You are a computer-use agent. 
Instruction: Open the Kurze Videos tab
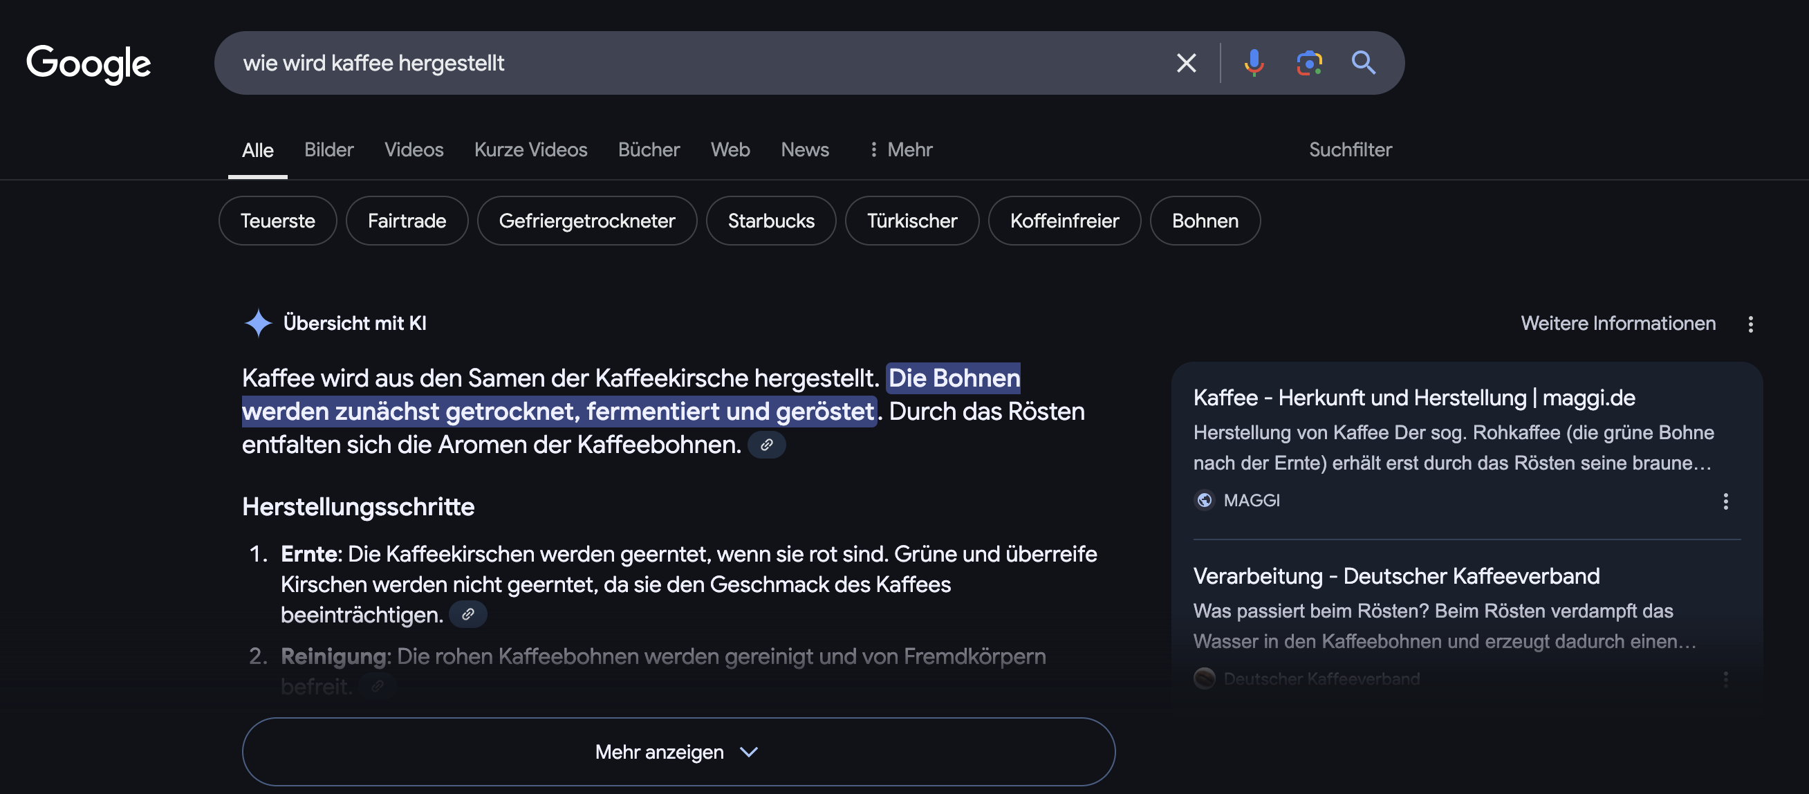point(531,149)
